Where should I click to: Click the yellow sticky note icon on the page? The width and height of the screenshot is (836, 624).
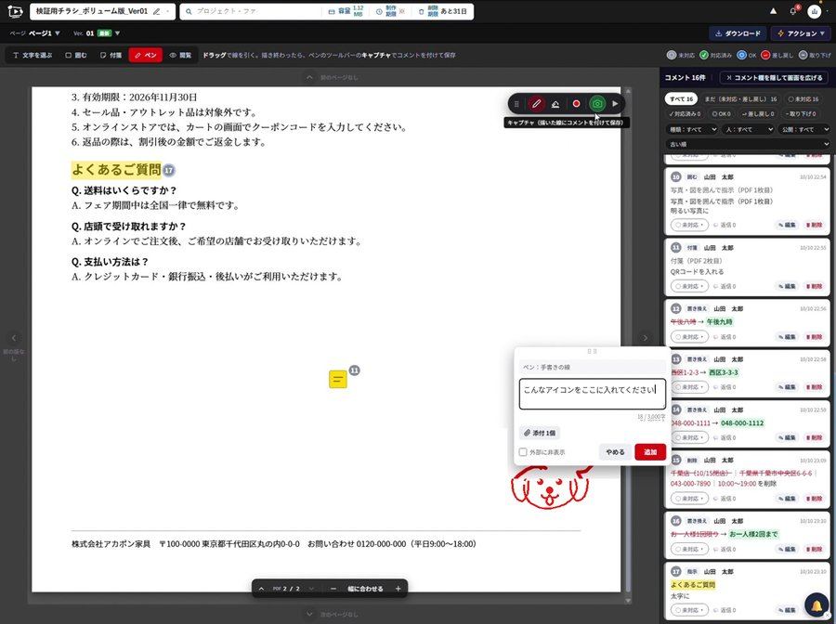[338, 379]
